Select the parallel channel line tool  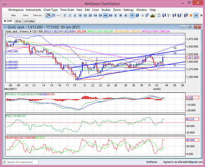point(180,16)
